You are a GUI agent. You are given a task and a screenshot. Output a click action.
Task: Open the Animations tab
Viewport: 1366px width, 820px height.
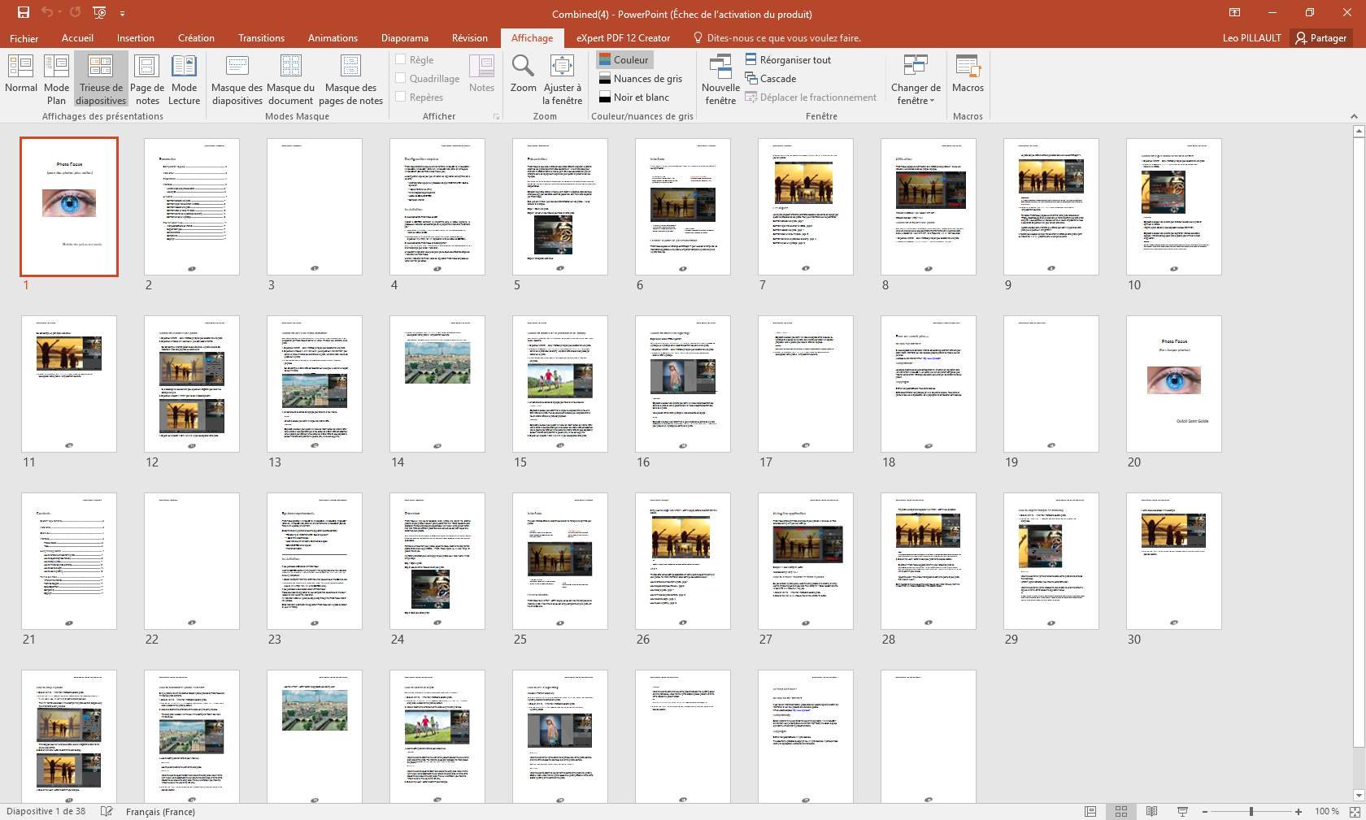point(333,38)
